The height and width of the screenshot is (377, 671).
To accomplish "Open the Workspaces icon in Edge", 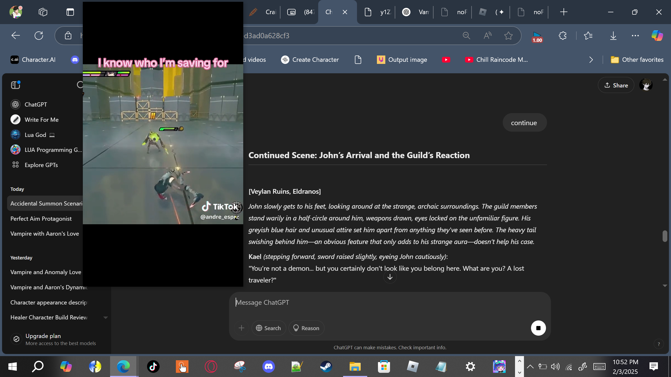I will pos(43,12).
